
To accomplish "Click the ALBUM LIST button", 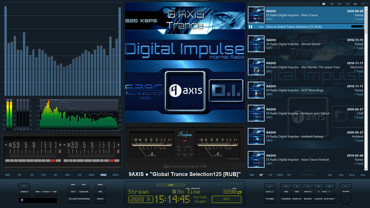I will [297, 202].
